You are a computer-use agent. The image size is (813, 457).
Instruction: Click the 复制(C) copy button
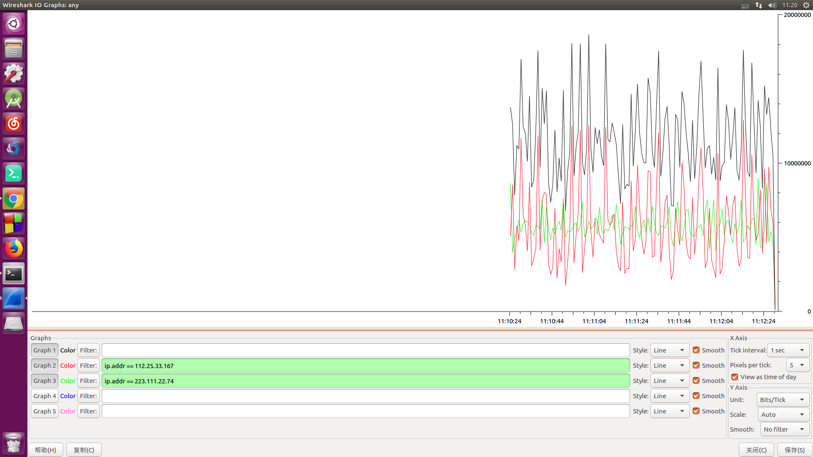pyautogui.click(x=84, y=450)
